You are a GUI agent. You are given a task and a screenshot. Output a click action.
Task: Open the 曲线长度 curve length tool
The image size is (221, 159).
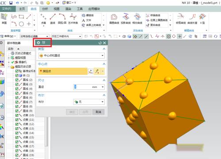coord(192,19)
